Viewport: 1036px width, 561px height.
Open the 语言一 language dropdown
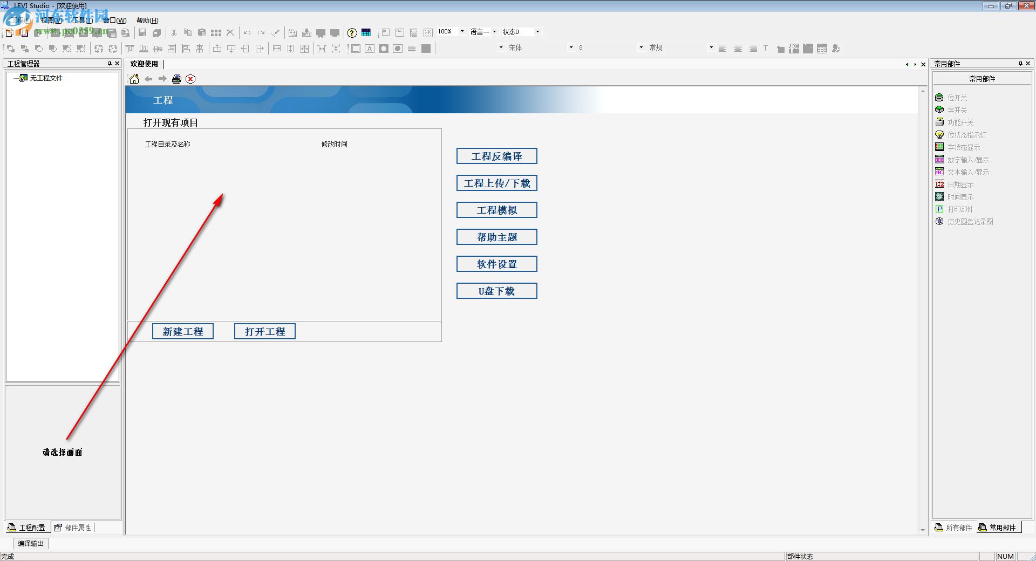[x=494, y=32]
